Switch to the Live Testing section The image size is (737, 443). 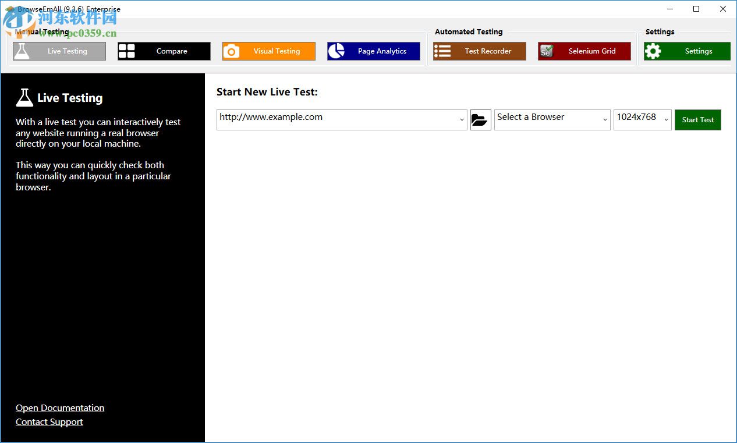pyautogui.click(x=59, y=51)
